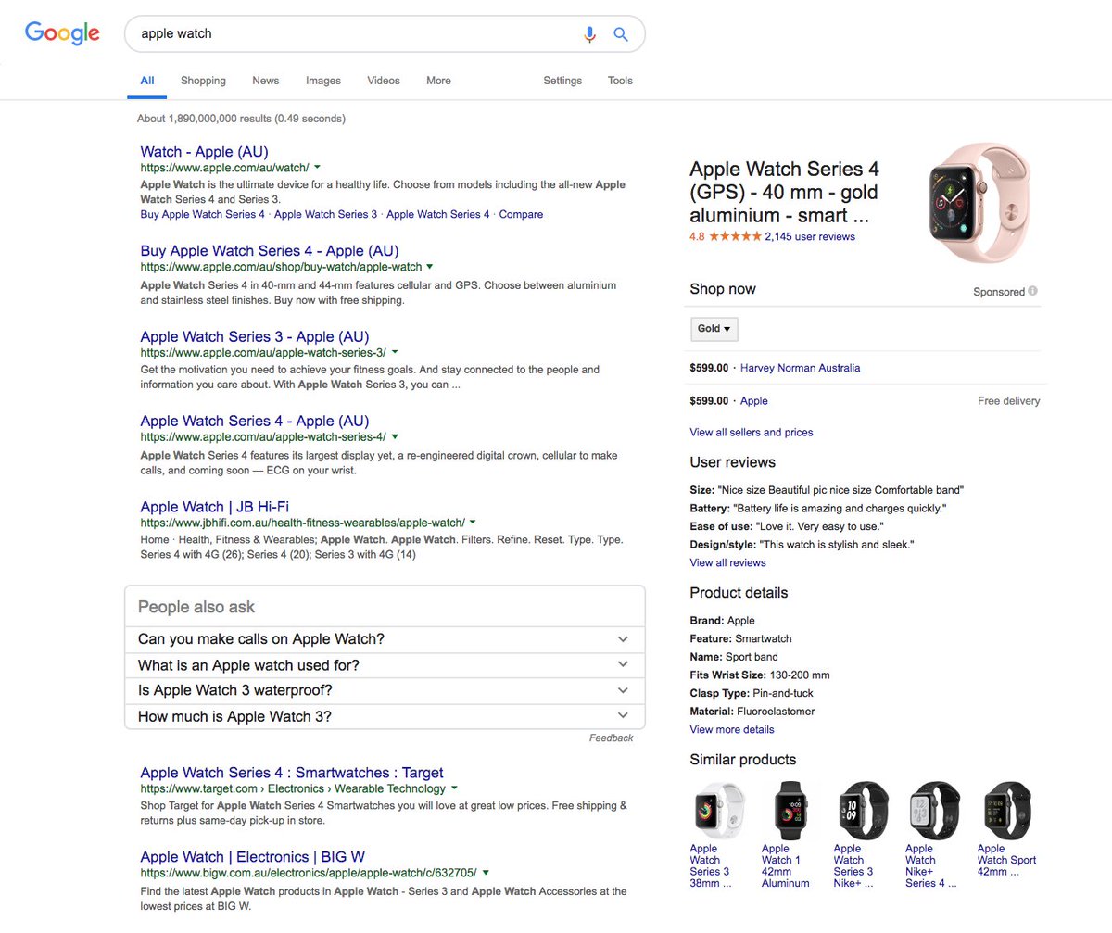Click the pink Apple Watch Series 4 product image
1112x933 pixels.
pos(979,203)
